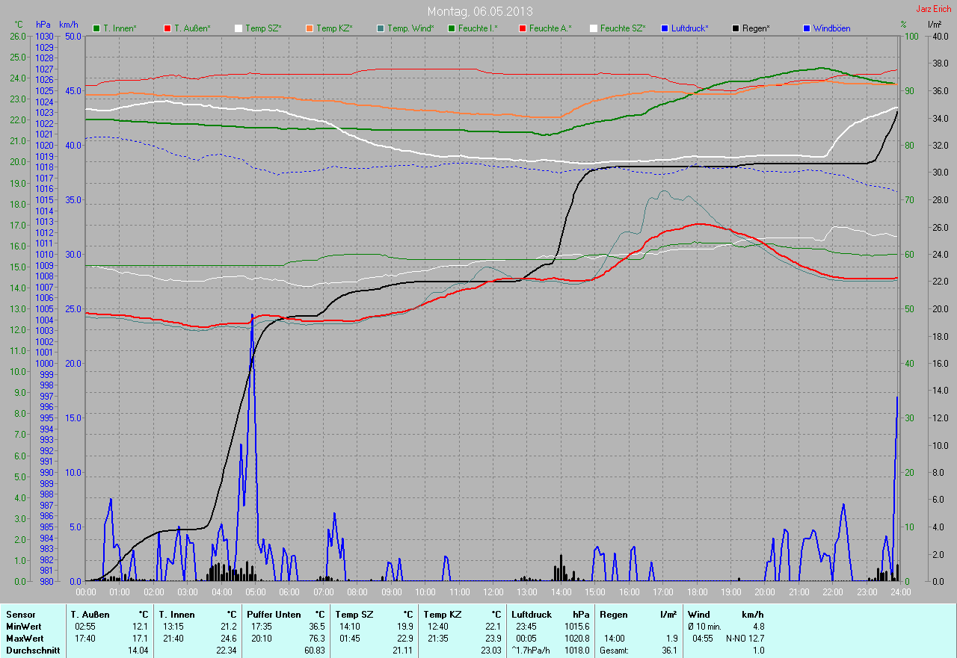
Task: Click Temp KZ average 23.03
Action: (490, 651)
